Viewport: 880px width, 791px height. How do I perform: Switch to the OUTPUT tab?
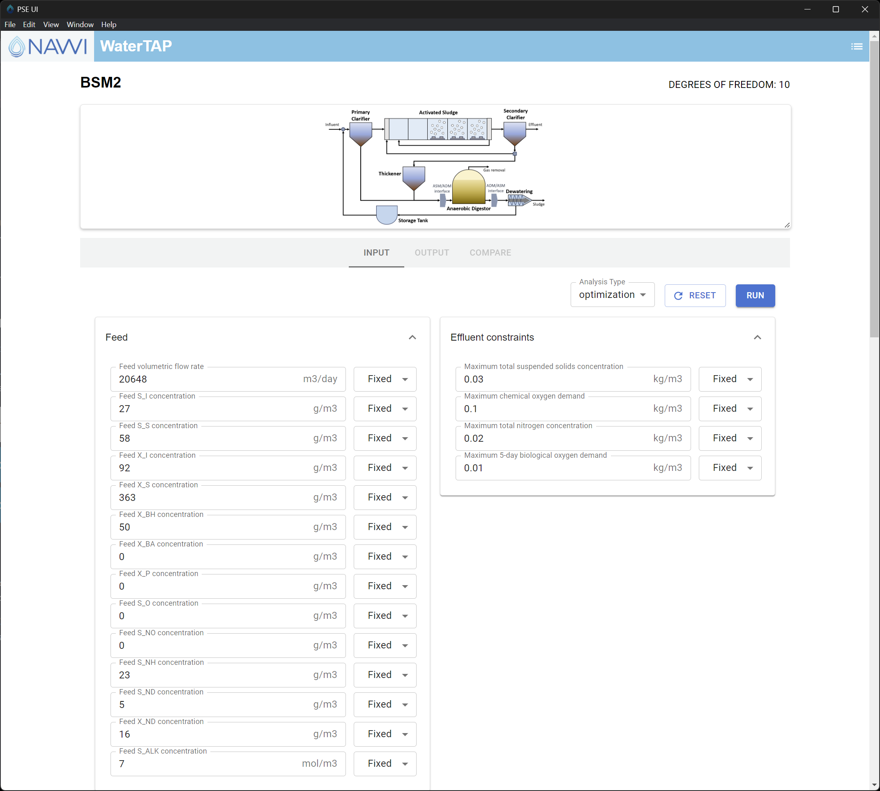(x=431, y=253)
